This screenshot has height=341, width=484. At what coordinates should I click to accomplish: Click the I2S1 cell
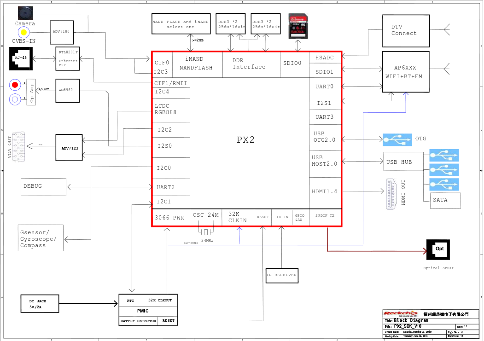[325, 103]
